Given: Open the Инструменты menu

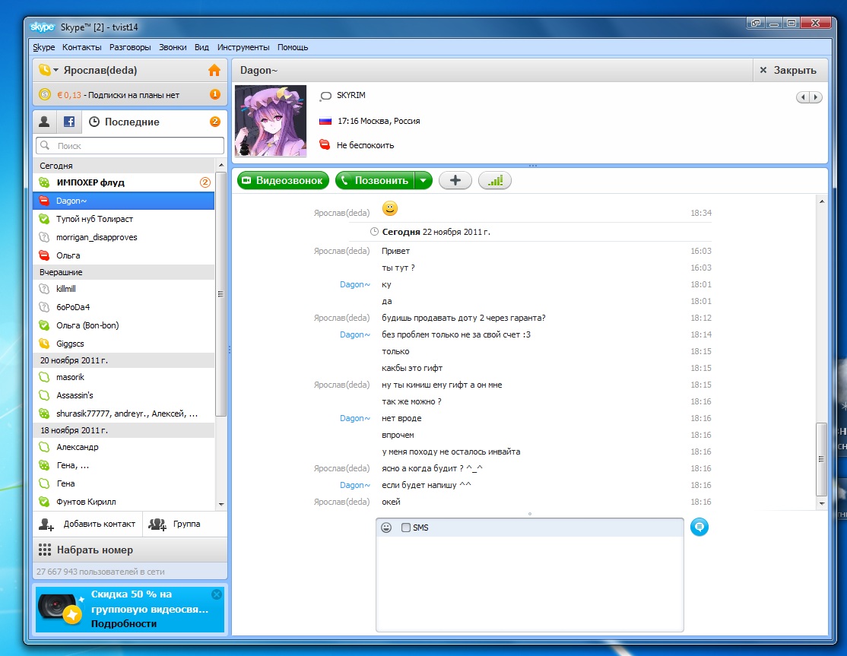Looking at the screenshot, I should click(x=243, y=48).
